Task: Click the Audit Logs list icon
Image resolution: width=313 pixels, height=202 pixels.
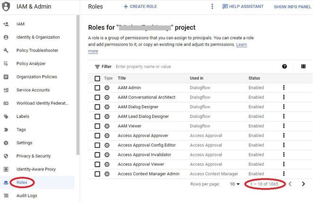Action: [x=6, y=195]
